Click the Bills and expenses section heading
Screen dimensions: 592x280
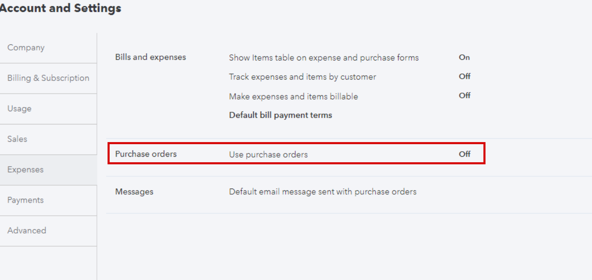coord(150,57)
